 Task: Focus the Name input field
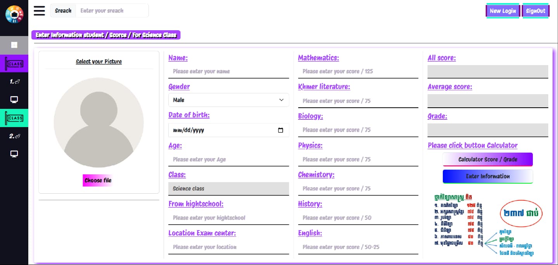click(229, 71)
